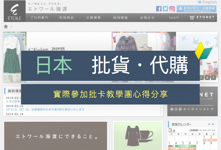Jump to banner slide 6
This screenshot has width=221, height=150.
click(x=208, y=78)
